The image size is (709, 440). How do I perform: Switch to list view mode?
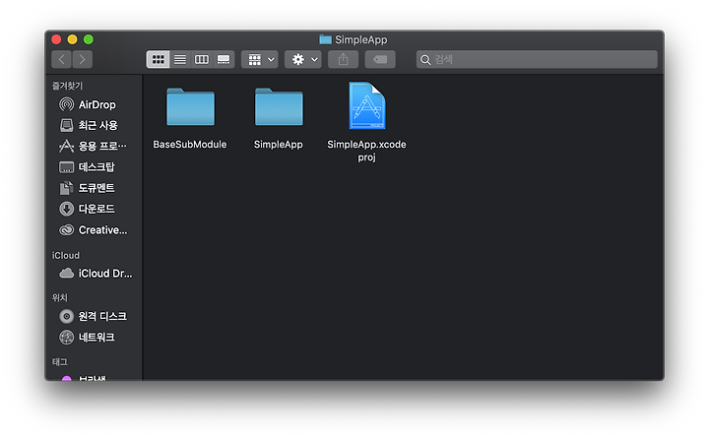point(180,59)
